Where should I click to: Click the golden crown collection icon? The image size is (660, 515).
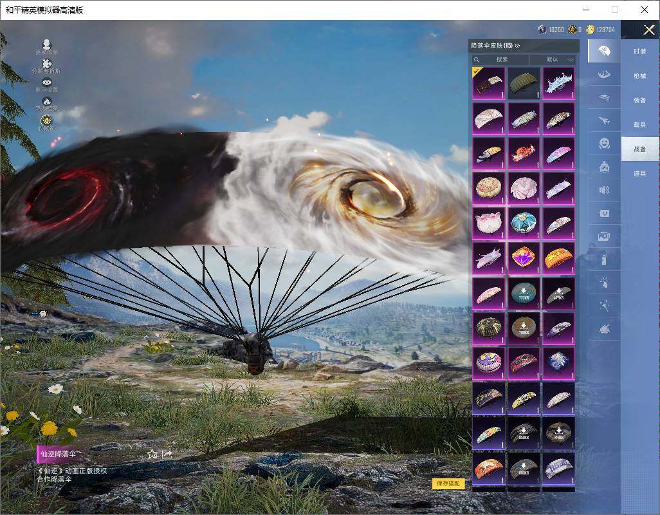click(47, 120)
